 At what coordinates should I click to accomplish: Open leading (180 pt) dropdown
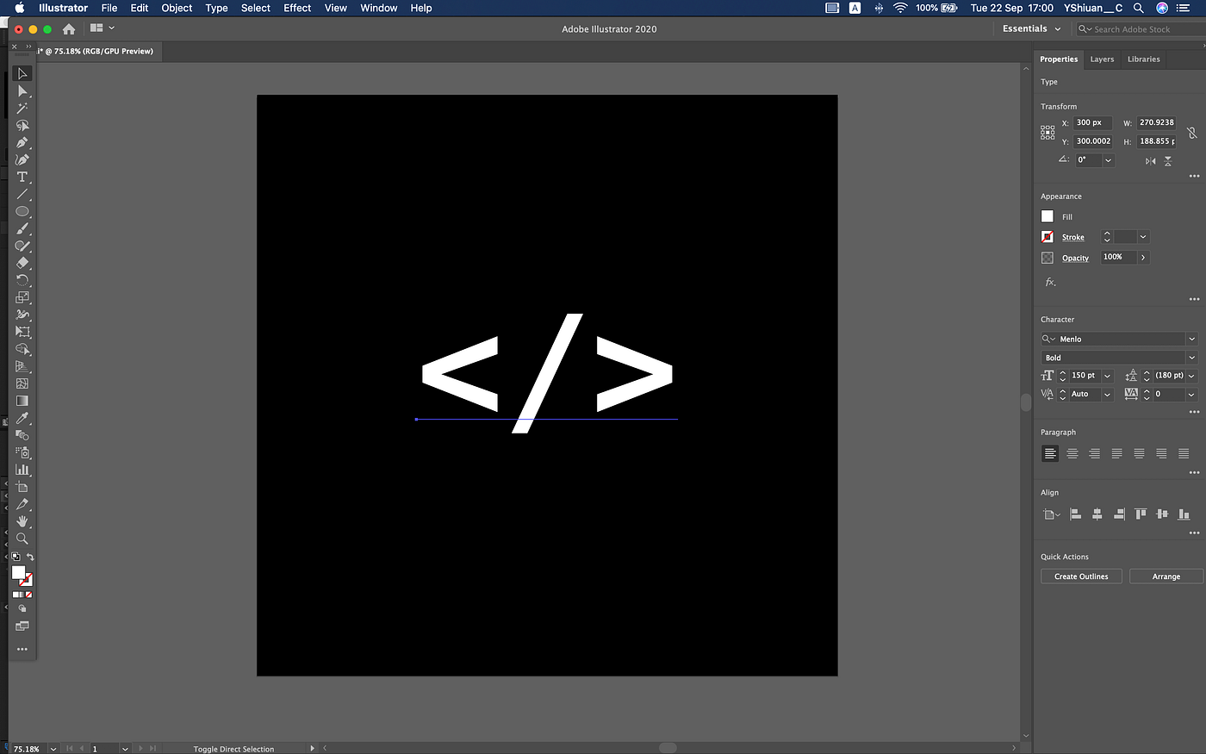pyautogui.click(x=1192, y=376)
